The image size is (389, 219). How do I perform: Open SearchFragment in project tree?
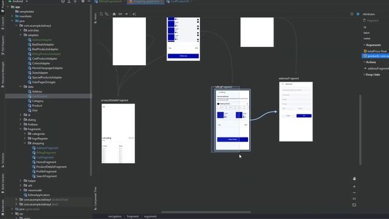(46, 176)
